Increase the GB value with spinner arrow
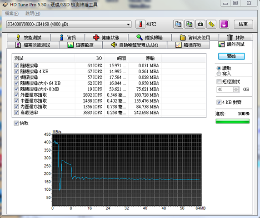 [x=236, y=88]
